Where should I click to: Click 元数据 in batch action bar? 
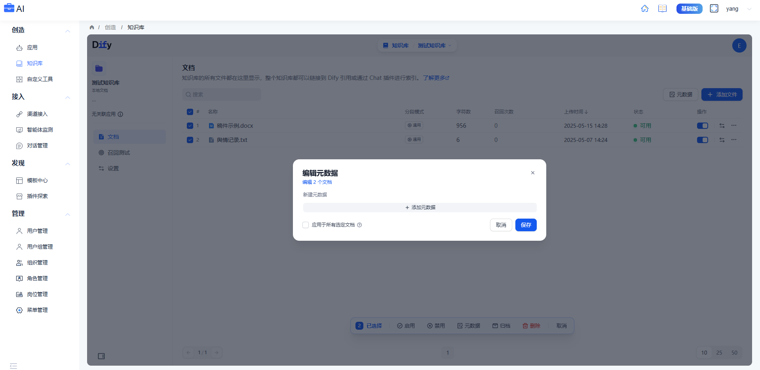[x=469, y=326]
